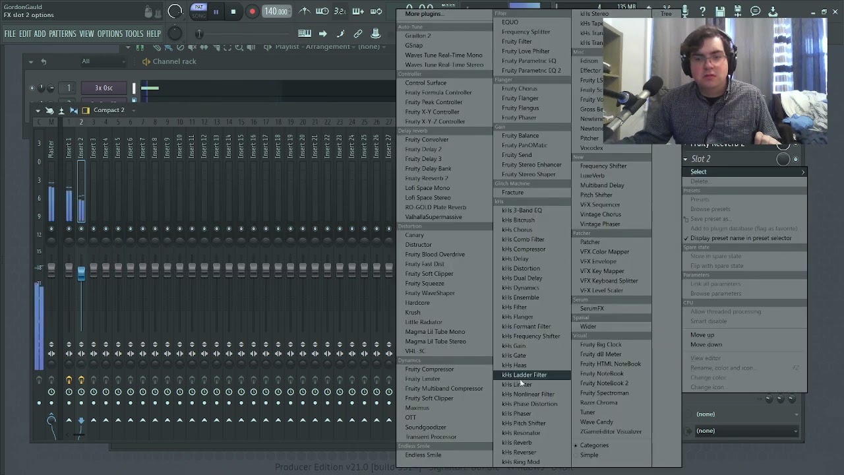Click channel number 1 mixer track selector
The image size is (844, 475).
(69, 88)
